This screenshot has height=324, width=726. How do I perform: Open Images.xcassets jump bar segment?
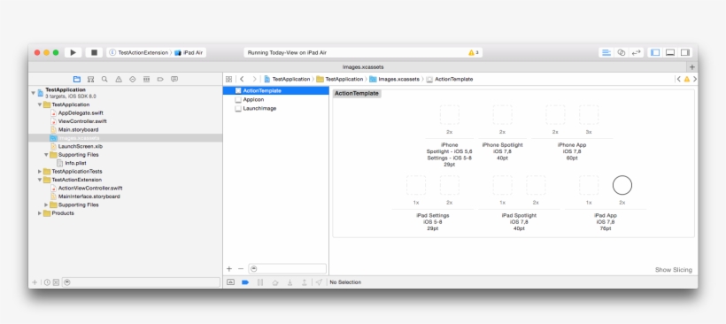coord(395,79)
